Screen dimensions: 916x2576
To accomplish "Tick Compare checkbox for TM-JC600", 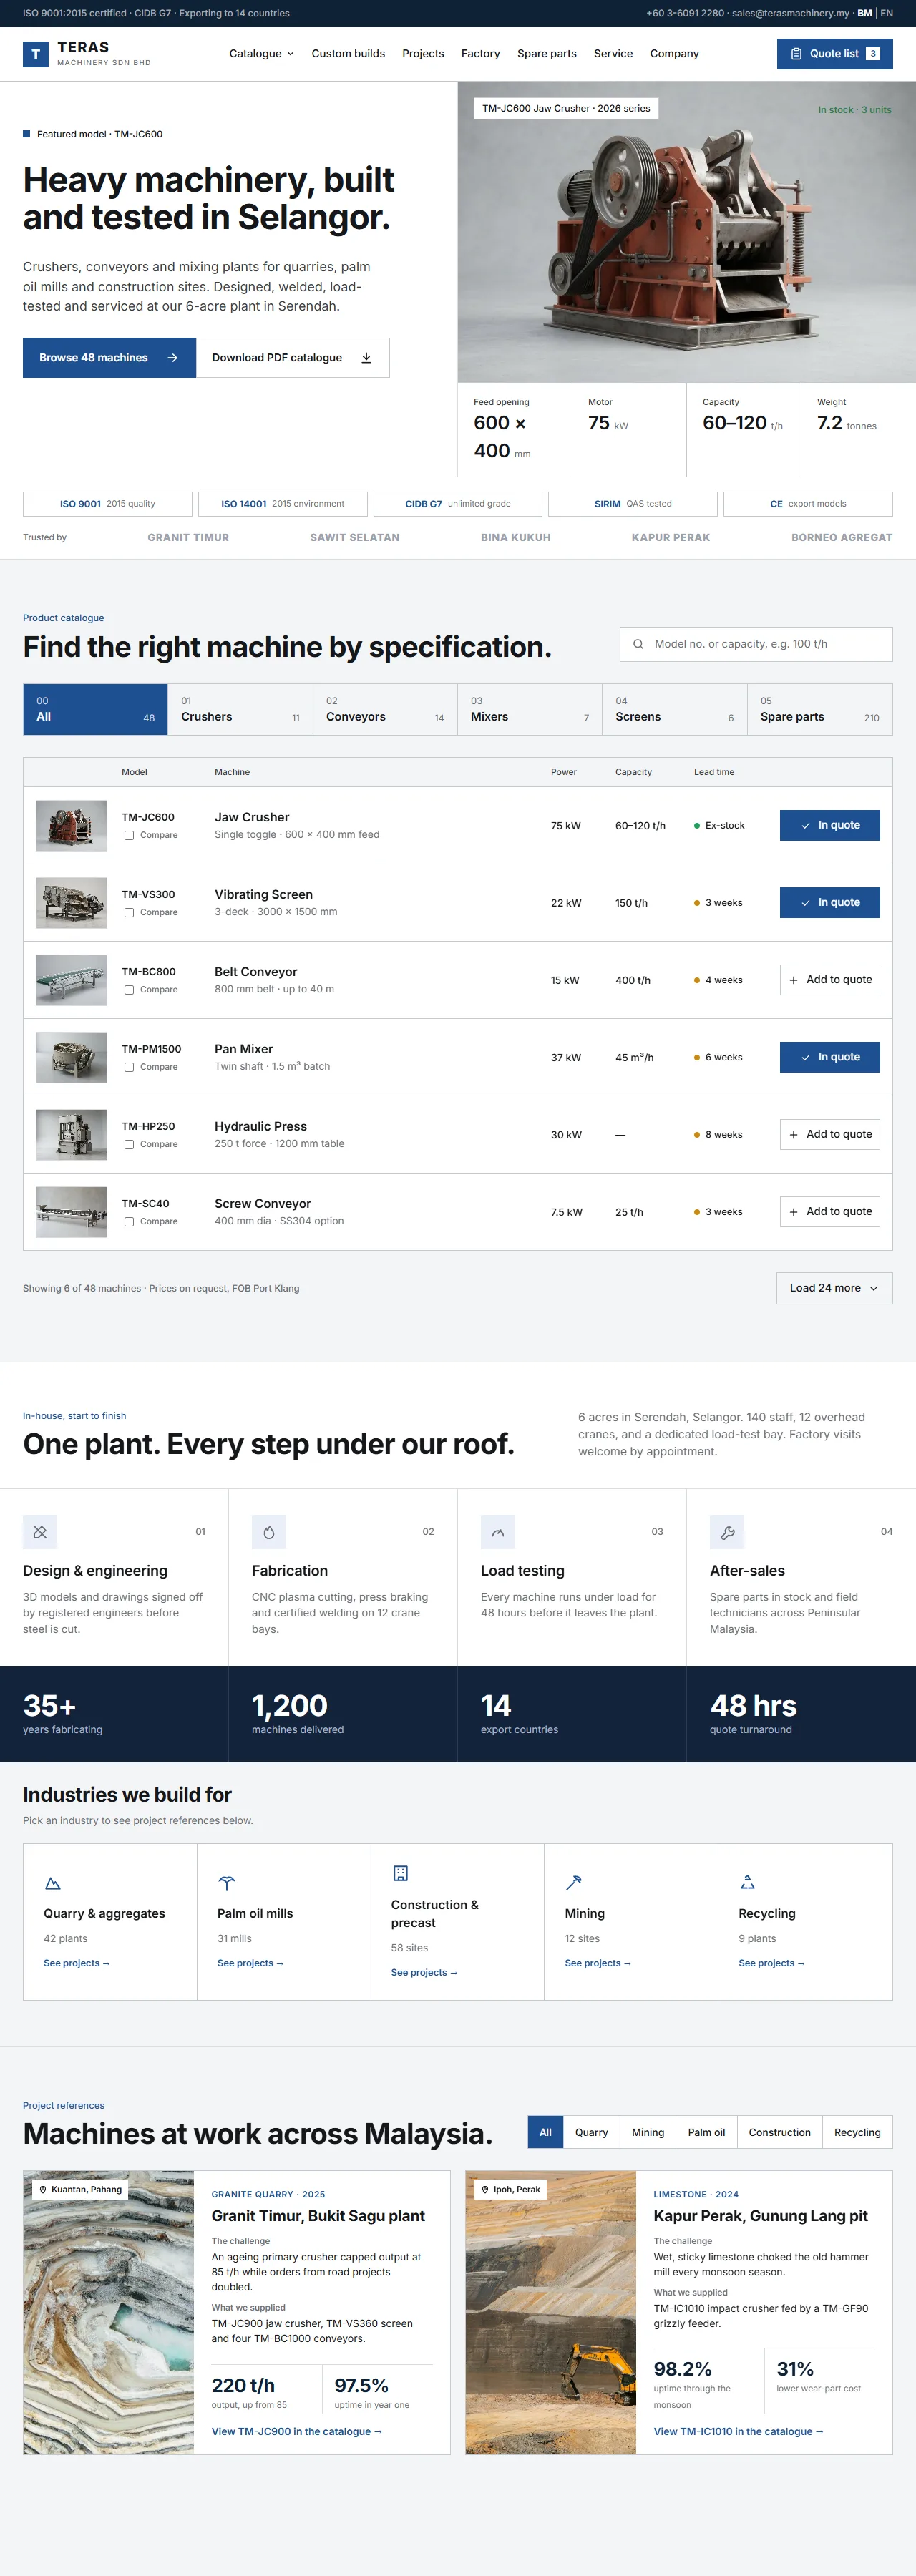I will pos(129,835).
